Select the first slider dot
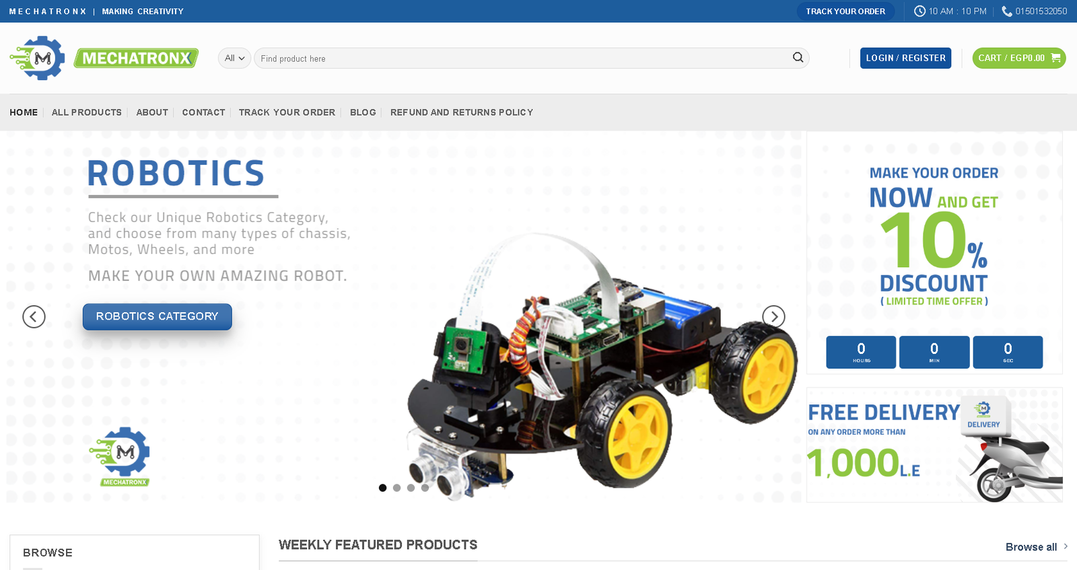The image size is (1077, 570). click(x=382, y=488)
